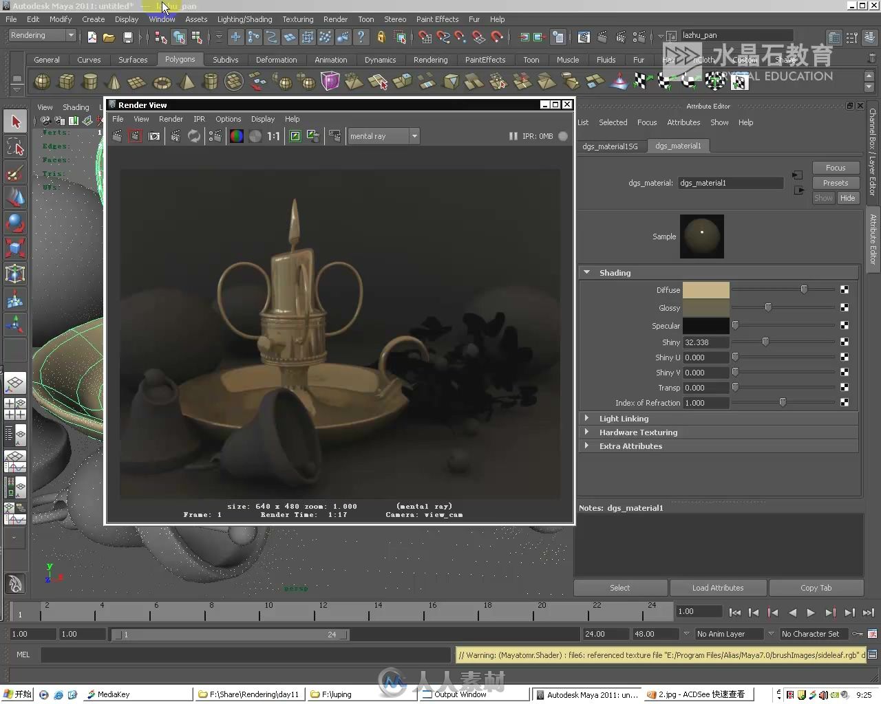Image resolution: width=881 pixels, height=704 pixels.
Task: Open the mental ray renderer dropdown
Action: [383, 136]
